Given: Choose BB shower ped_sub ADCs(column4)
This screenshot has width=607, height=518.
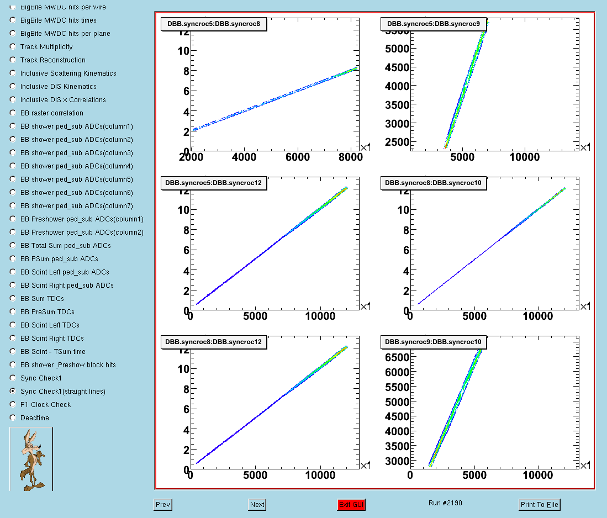Looking at the screenshot, I should coord(13,166).
